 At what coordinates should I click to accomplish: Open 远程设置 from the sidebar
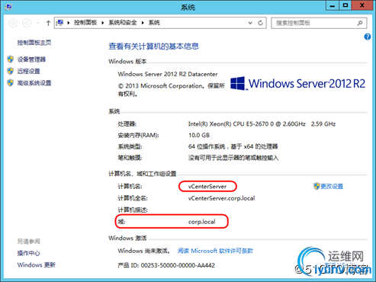tap(28, 71)
